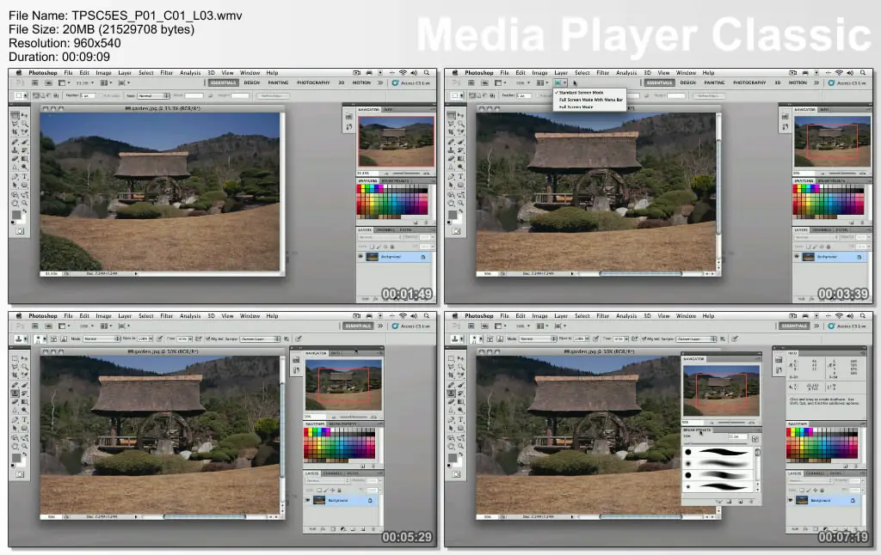Image resolution: width=881 pixels, height=555 pixels.
Task: Switch to the Info tab in the 00:01:49 frame
Action: (388, 109)
